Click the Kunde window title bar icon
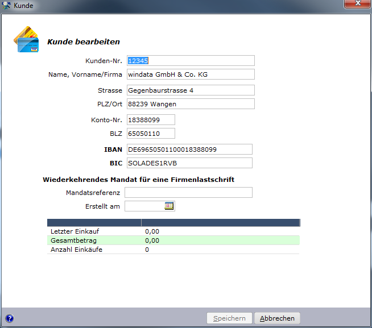 click(6, 5)
